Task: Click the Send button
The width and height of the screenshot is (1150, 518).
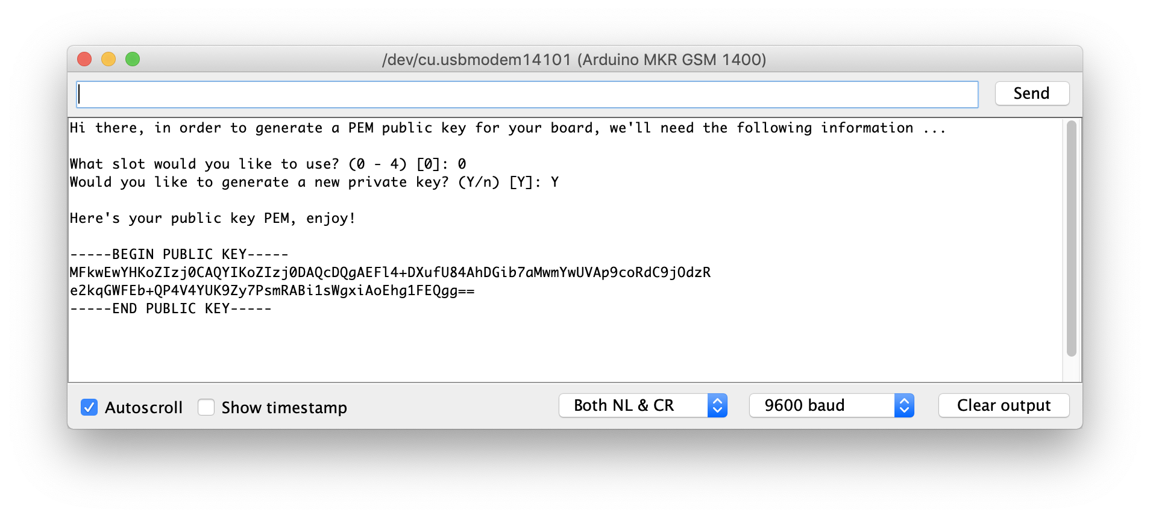Action: click(x=1031, y=93)
